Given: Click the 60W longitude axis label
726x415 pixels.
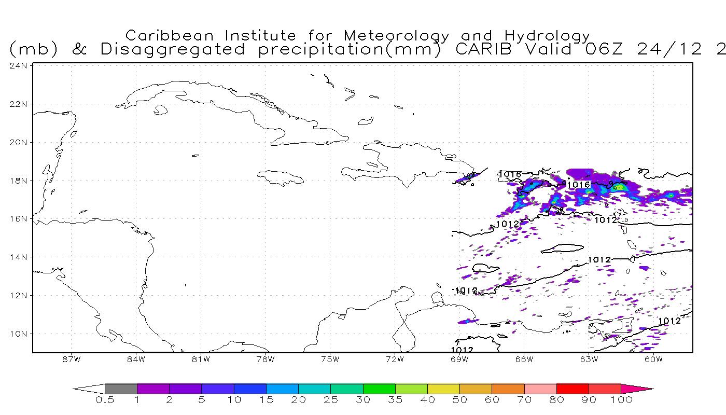Looking at the screenshot, I should pyautogui.click(x=653, y=359).
